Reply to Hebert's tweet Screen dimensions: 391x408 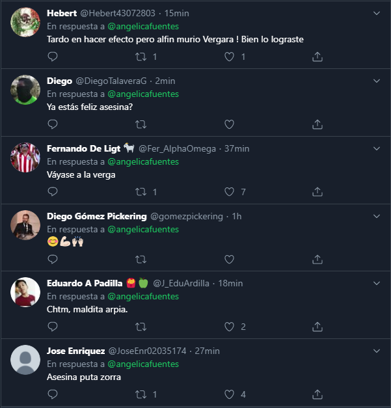[x=53, y=57]
